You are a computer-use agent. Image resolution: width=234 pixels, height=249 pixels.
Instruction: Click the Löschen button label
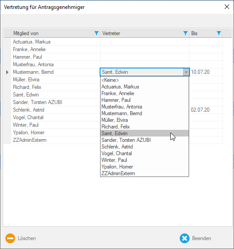click(x=27, y=238)
